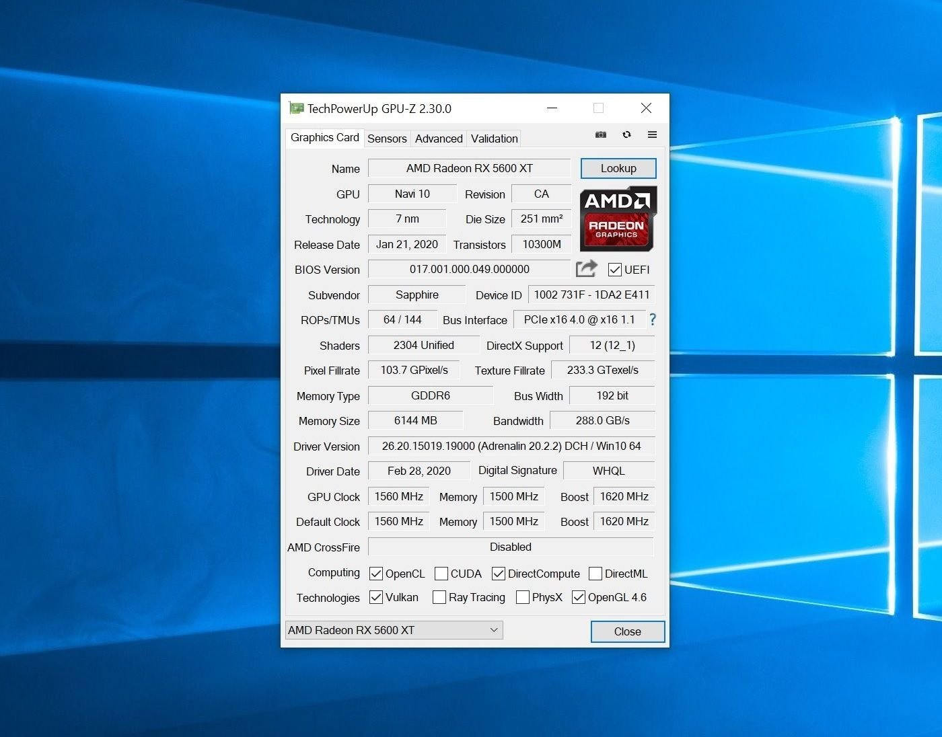Click the Bus Interface PCIe value field
The width and height of the screenshot is (942, 737).
click(579, 319)
